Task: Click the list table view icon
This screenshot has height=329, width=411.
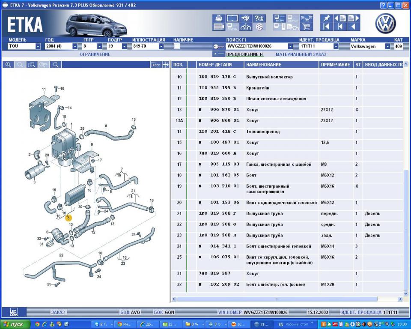Action: pos(219,27)
